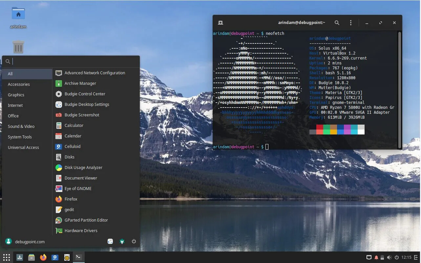This screenshot has width=421, height=263.
Task: Click debugpoint.com user account entry
Action: 25,242
